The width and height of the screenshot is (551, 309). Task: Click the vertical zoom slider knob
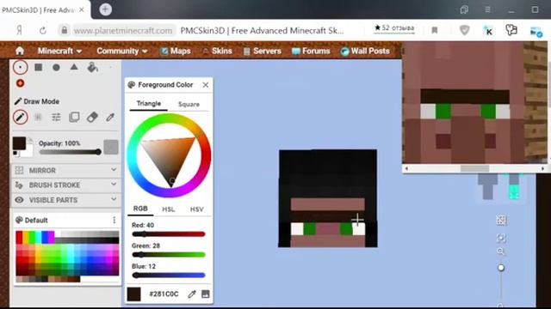[501, 268]
